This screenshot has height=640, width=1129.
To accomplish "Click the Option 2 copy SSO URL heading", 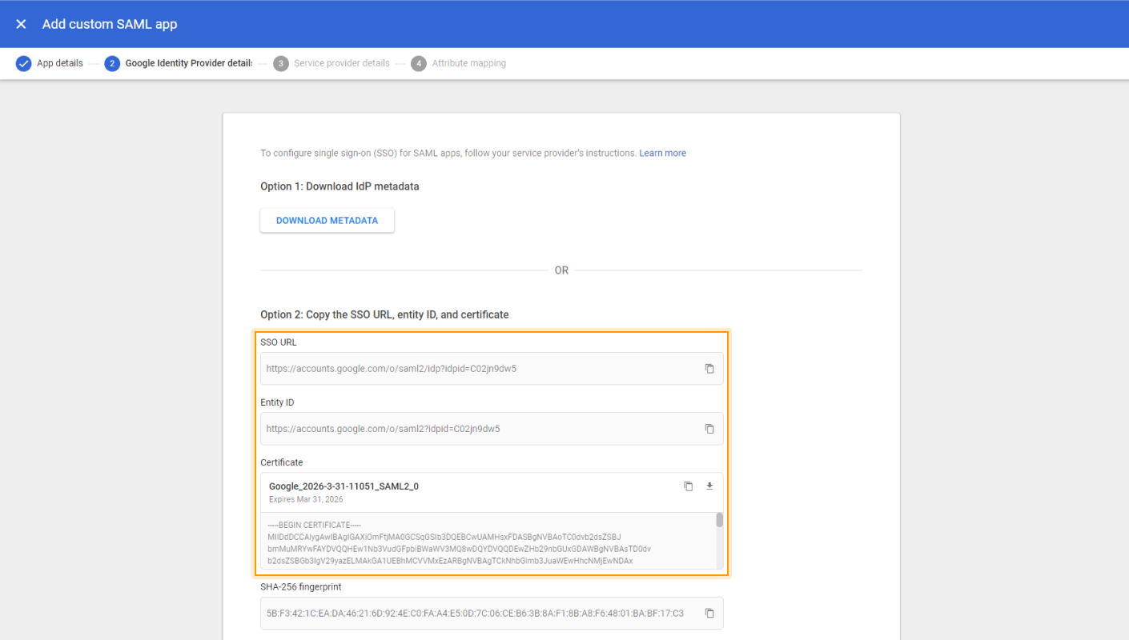I will tap(384, 314).
